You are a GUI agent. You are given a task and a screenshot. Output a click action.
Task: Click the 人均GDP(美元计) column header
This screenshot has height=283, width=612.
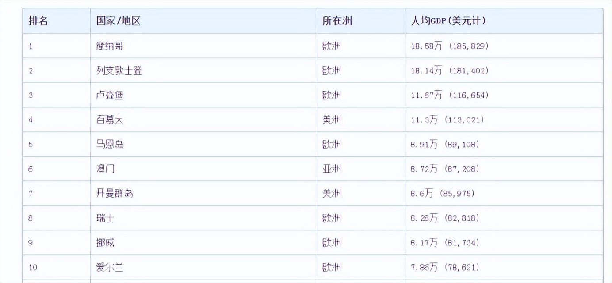point(448,20)
